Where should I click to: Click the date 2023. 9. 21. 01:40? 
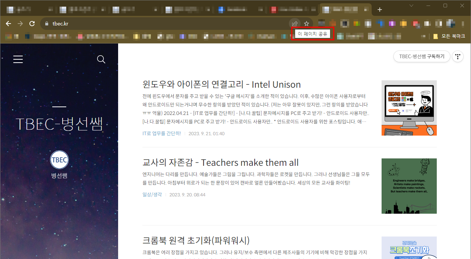tap(206, 133)
